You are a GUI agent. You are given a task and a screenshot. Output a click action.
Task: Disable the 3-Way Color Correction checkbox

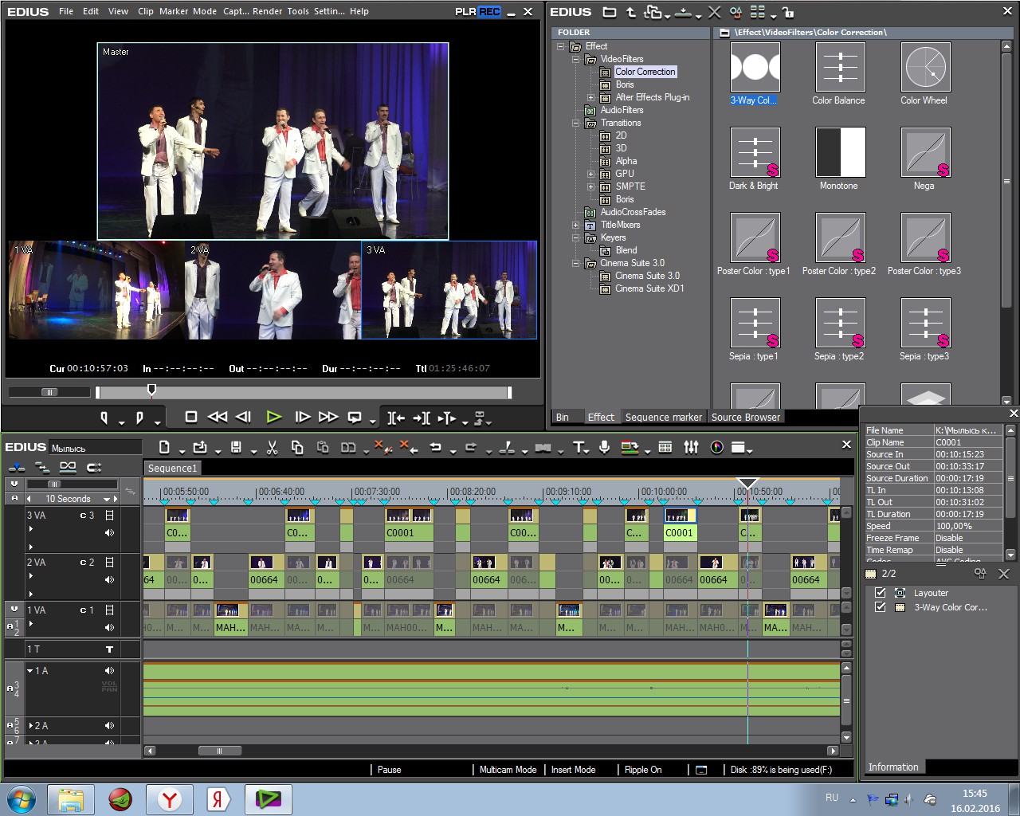(881, 607)
